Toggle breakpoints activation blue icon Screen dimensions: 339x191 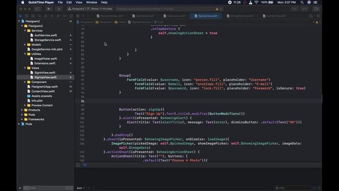(x=85, y=165)
